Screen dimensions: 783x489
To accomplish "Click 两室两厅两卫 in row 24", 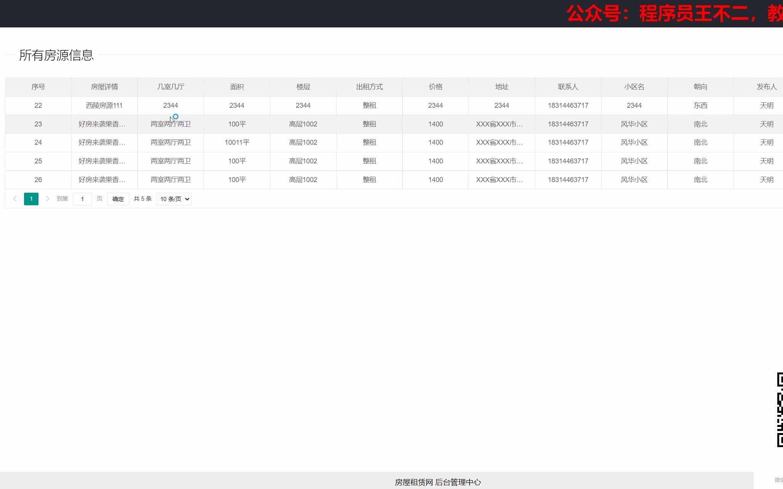I will (171, 142).
